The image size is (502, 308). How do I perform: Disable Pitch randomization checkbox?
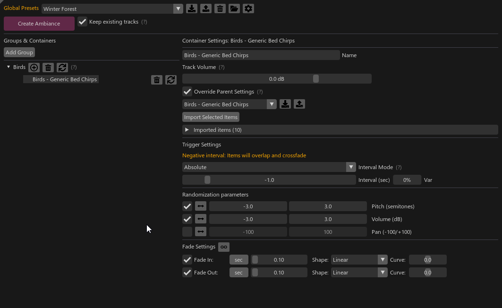tap(187, 206)
